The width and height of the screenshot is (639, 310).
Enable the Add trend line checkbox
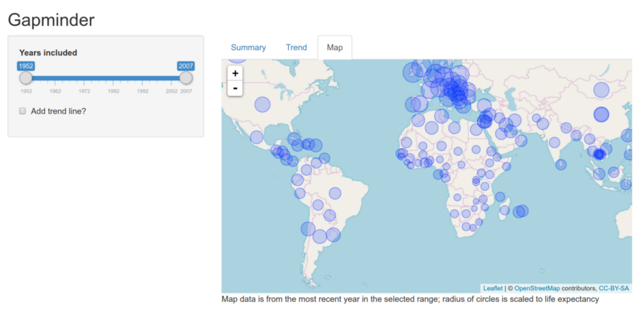(x=23, y=111)
